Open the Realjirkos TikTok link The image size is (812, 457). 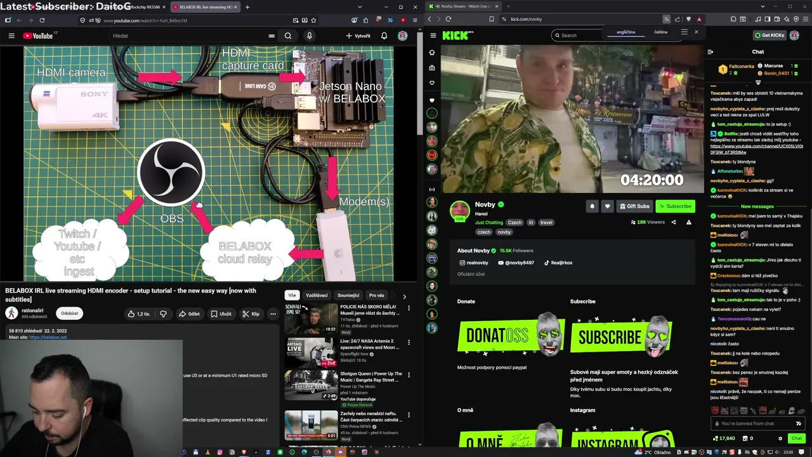pos(558,263)
